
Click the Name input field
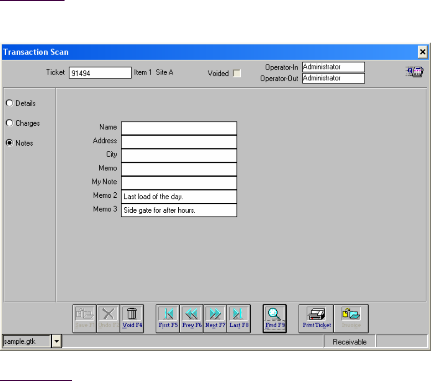coord(179,128)
